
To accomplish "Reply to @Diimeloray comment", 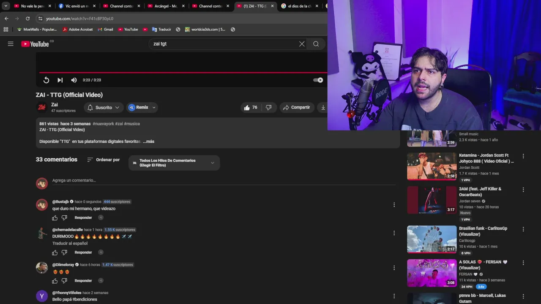I will point(83,281).
